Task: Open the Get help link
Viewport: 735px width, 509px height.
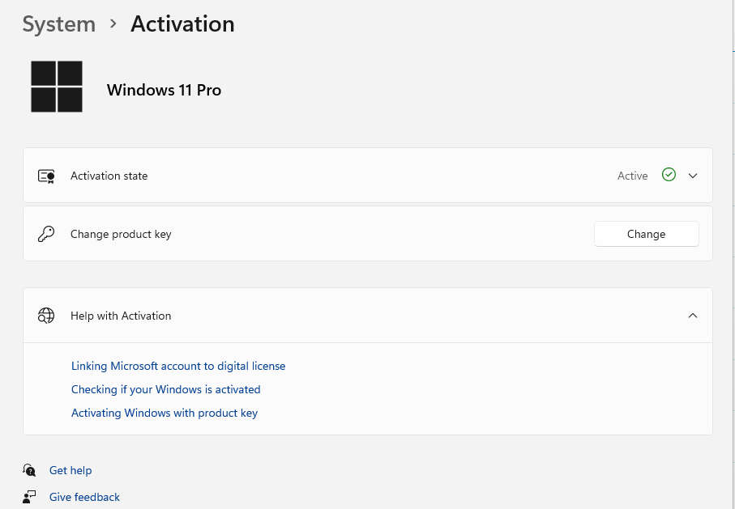Action: [x=71, y=470]
